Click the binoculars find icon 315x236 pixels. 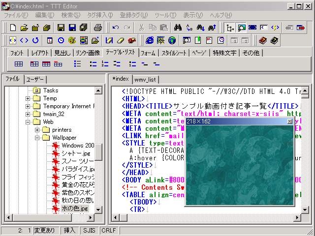pos(178,28)
